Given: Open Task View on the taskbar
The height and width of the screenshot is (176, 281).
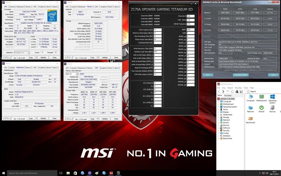Looking at the screenshot, I should click(x=61, y=173).
